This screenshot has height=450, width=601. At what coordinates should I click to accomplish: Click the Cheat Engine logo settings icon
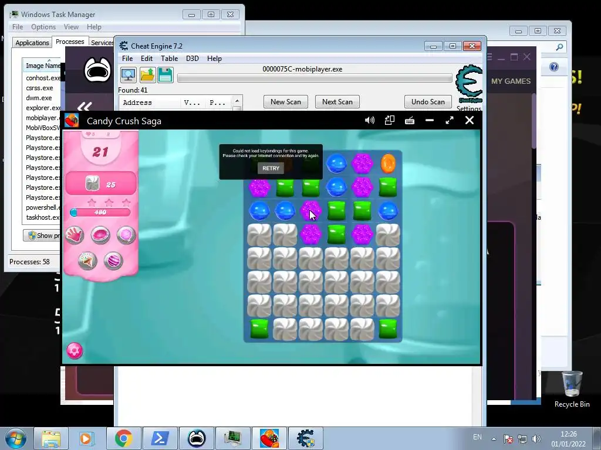[469, 84]
